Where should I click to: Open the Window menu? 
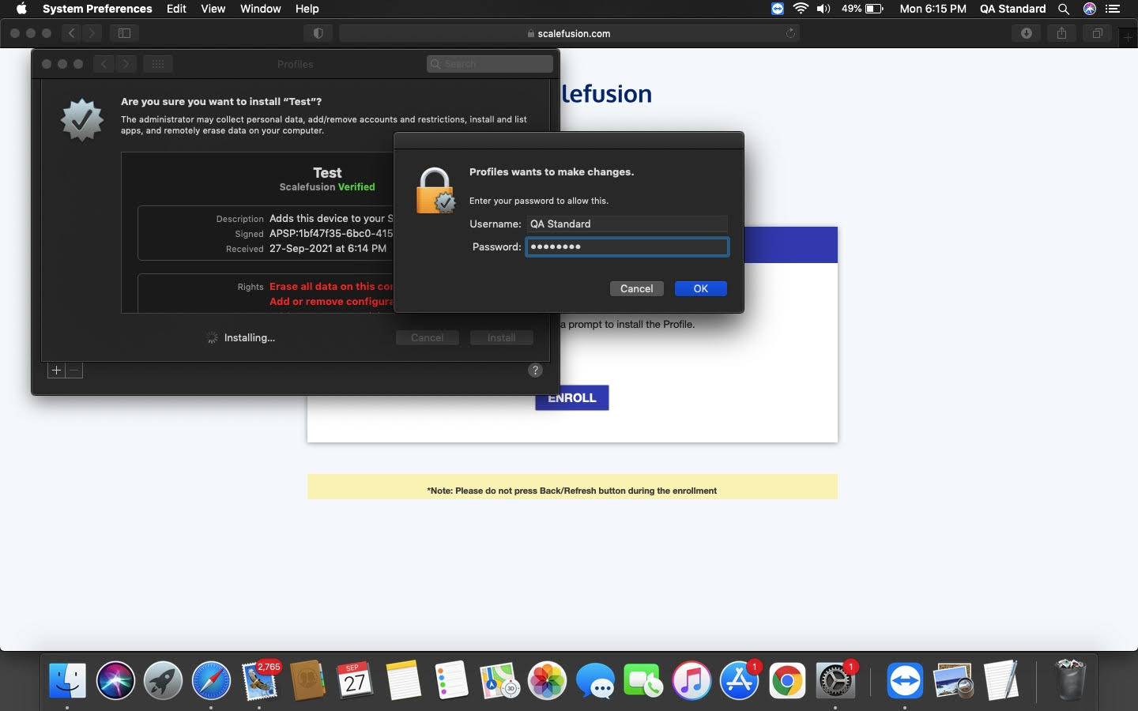260,9
